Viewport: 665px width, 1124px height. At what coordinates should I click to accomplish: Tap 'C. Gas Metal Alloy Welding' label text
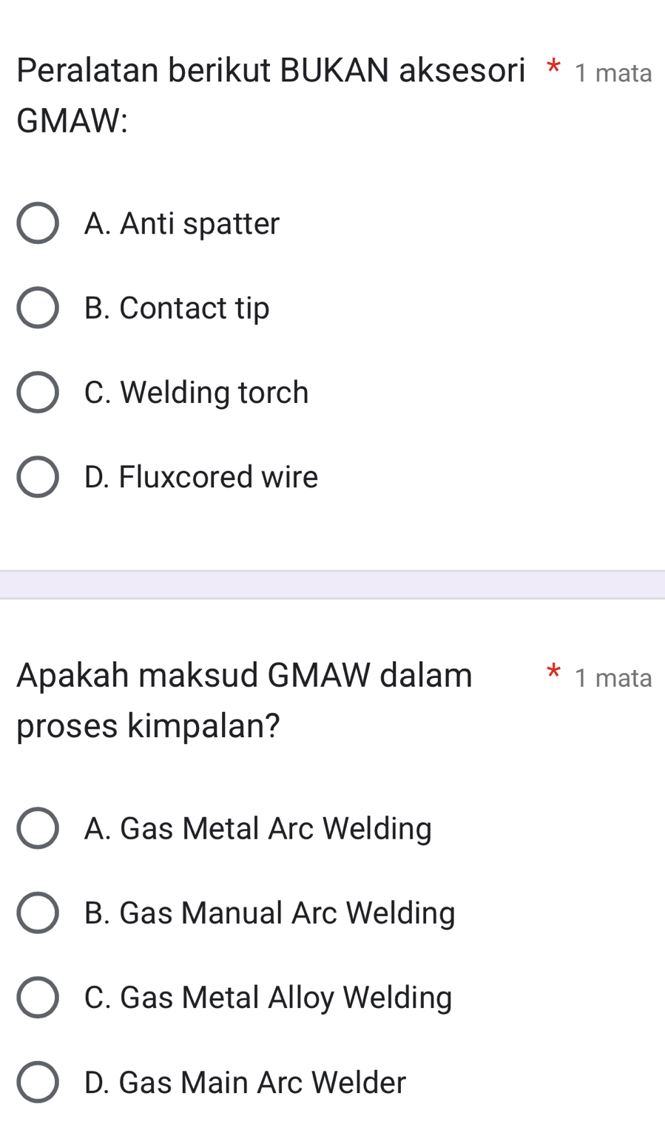268,998
